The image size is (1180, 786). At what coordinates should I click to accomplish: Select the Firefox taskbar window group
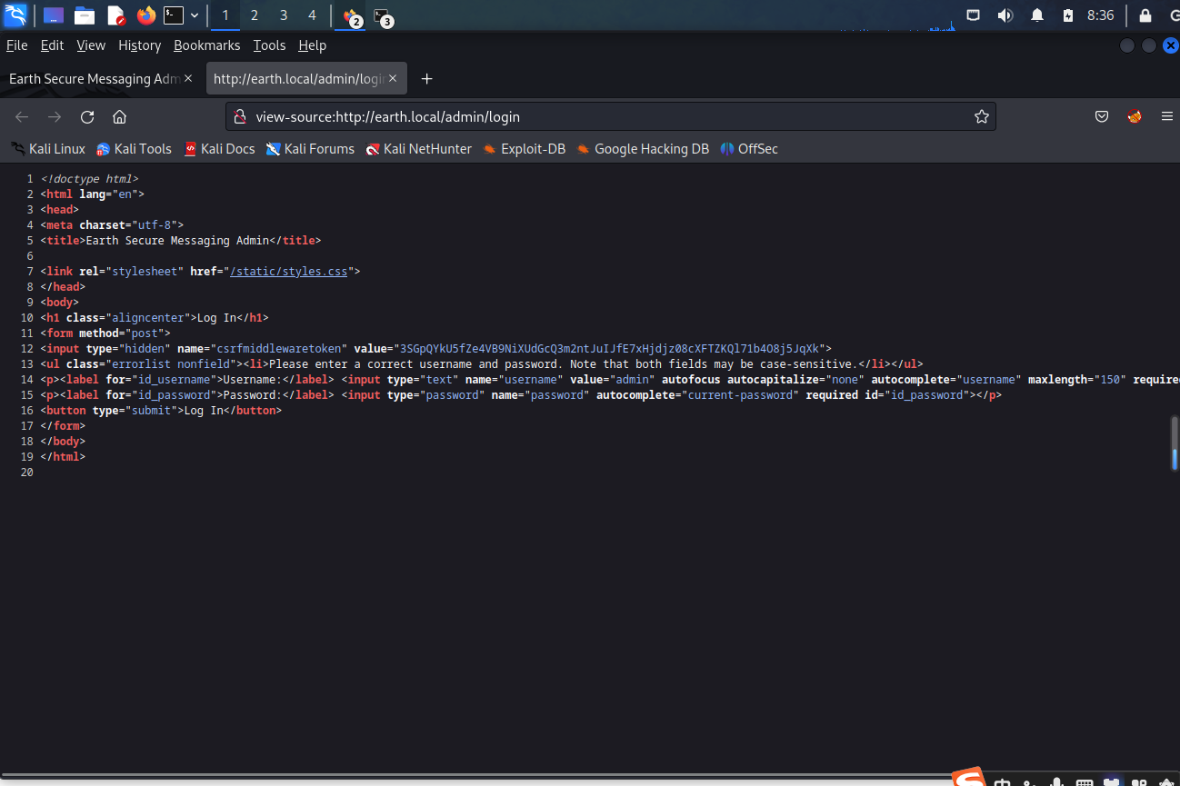coord(351,16)
